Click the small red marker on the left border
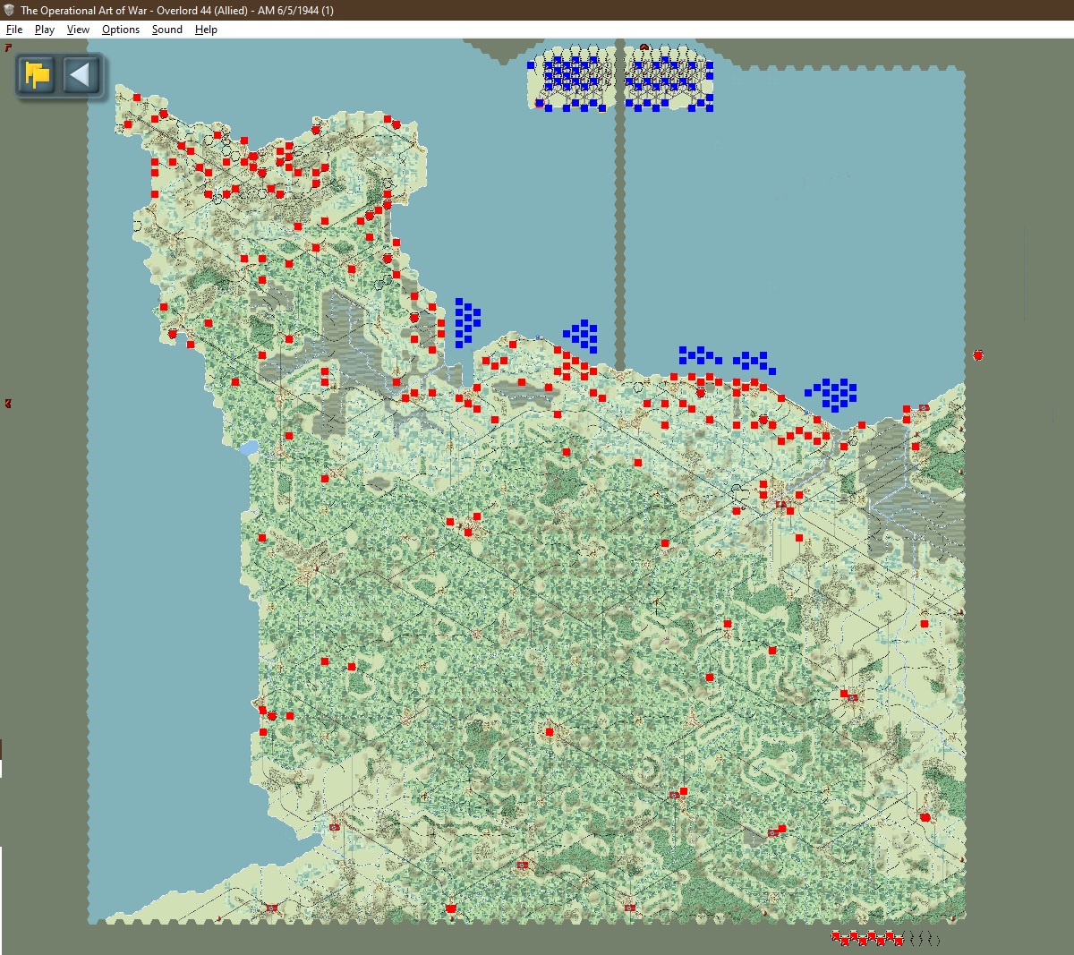Image resolution: width=1074 pixels, height=955 pixels. coord(8,404)
